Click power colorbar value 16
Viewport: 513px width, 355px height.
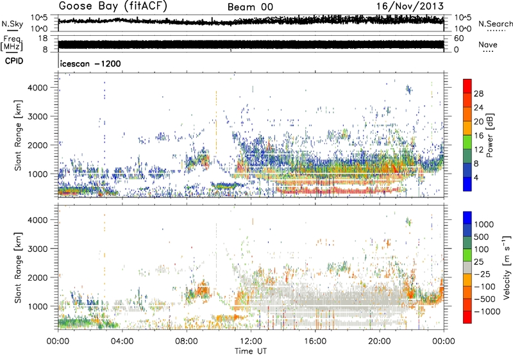point(478,136)
